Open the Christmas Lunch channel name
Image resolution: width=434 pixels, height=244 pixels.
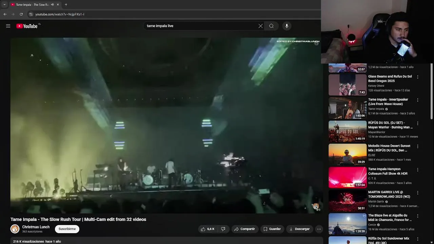[36, 227]
